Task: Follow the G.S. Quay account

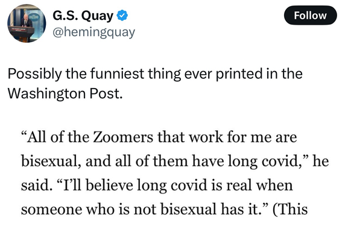Action: click(310, 15)
